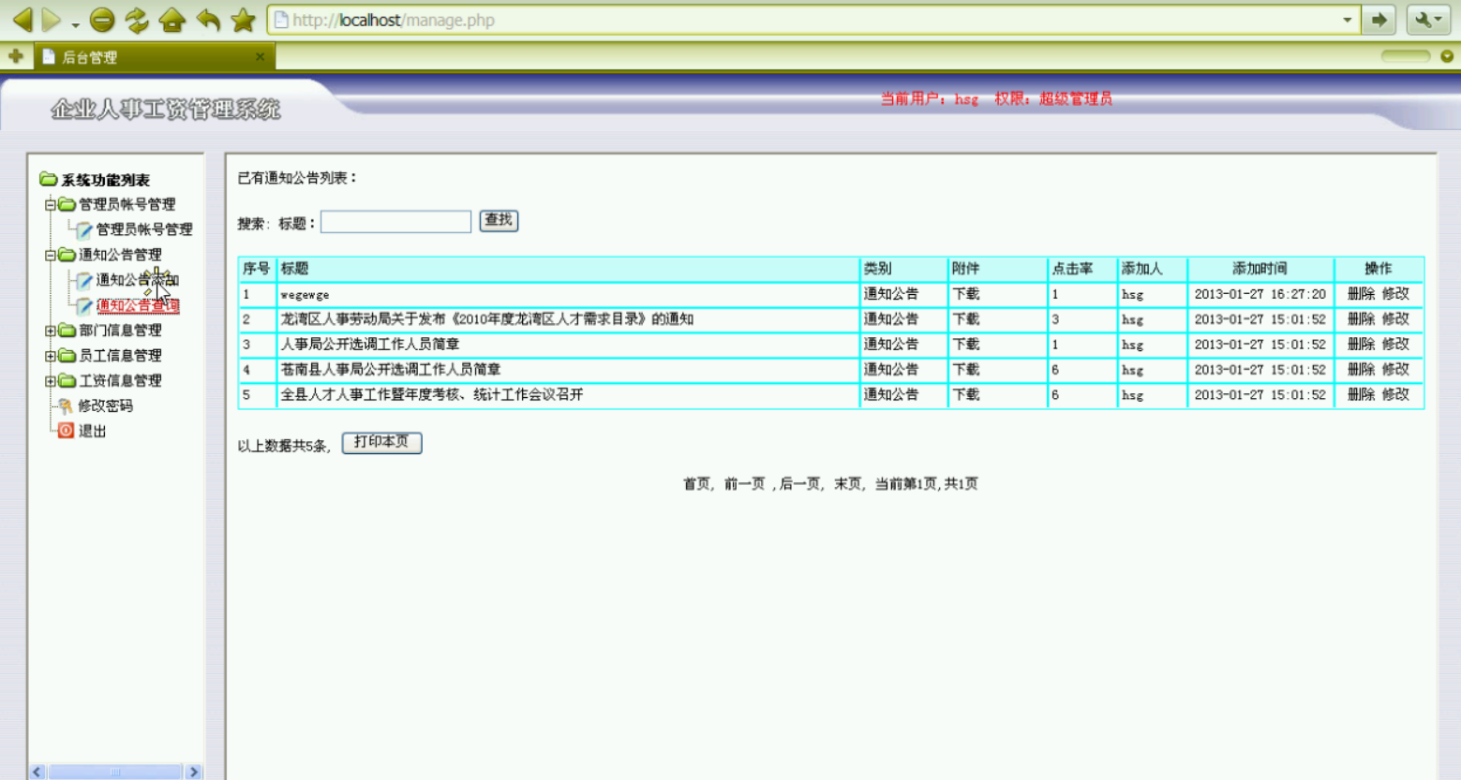Viewport: 1461px width, 780px height.
Task: Click folder icon of 管理员帐号管理
Action: pyautogui.click(x=67, y=204)
